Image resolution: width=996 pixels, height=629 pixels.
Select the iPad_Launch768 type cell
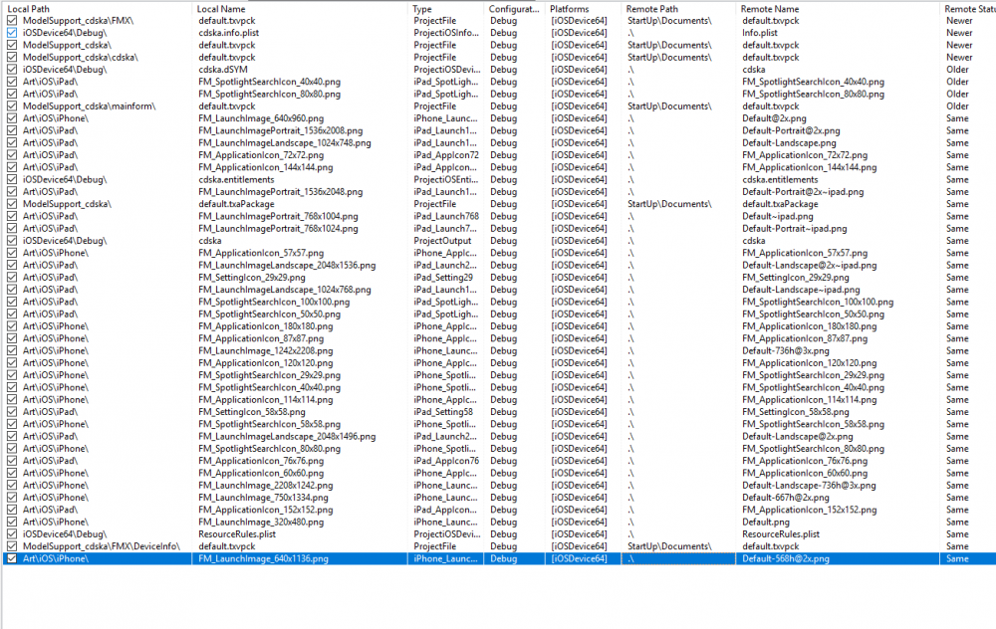pyautogui.click(x=446, y=216)
